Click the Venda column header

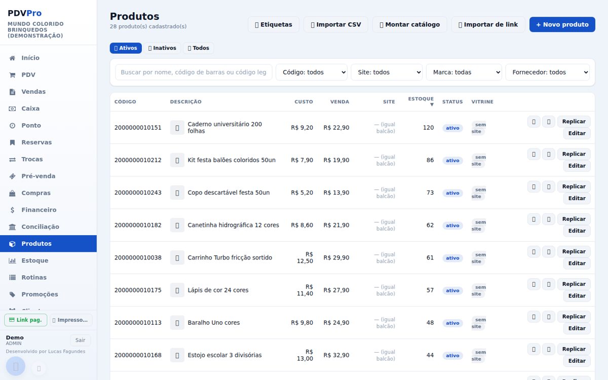pyautogui.click(x=339, y=102)
